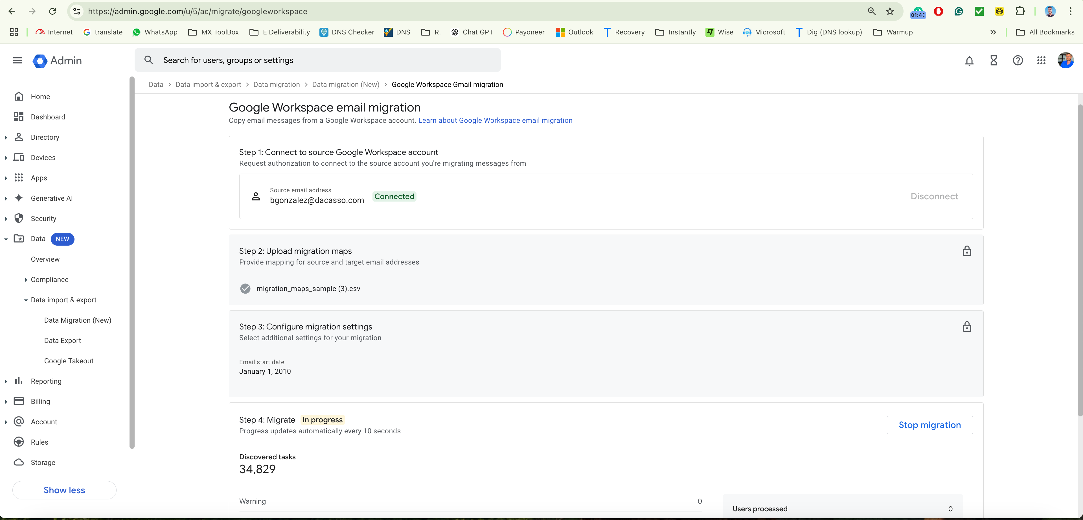Open the MX ToolBox bookmark folder
The image size is (1083, 520).
pos(213,32)
